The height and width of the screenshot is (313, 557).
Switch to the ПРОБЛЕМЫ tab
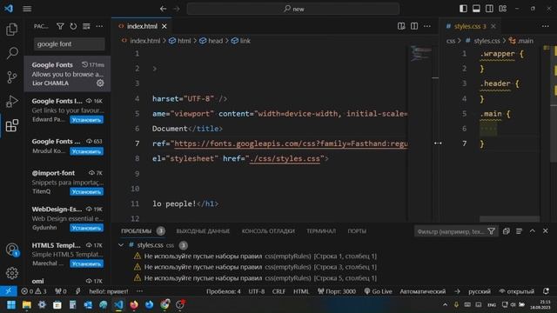[136, 231]
